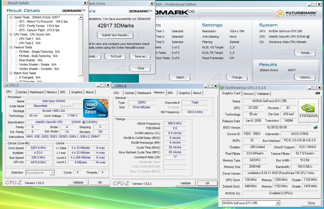Open Mainboard tab in left CPU-Z window
This screenshot has height=209, width=324.
(37, 92)
